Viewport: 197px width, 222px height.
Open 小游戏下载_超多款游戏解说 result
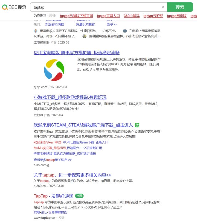pyautogui.click(x=70, y=97)
